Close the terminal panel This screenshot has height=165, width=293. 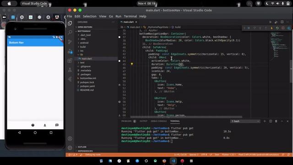(x=288, y=121)
